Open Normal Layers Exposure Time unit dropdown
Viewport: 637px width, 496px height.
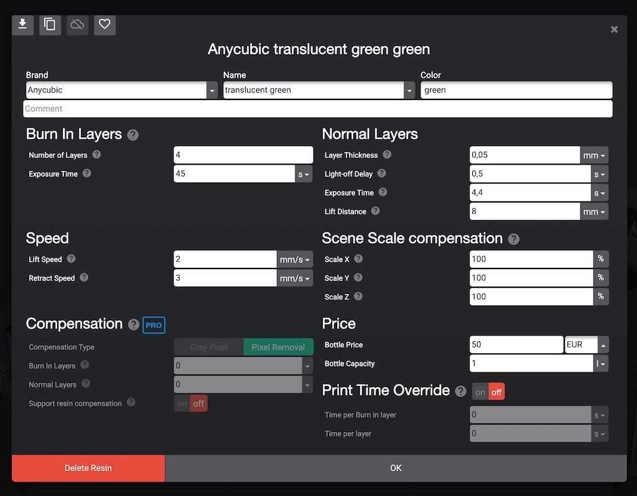point(600,193)
